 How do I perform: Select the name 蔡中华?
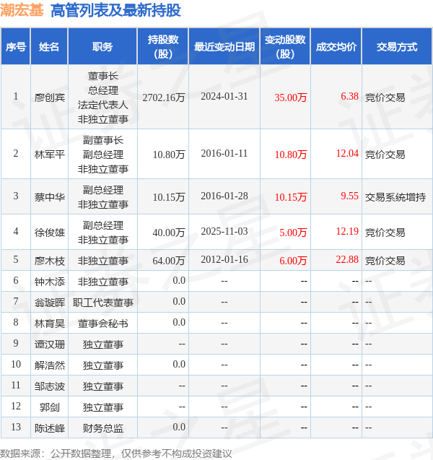click(x=50, y=197)
